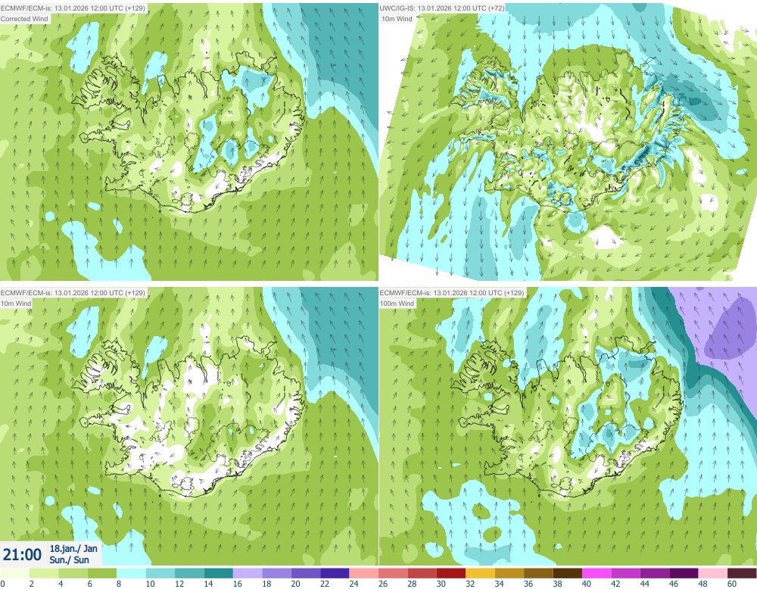Click the dark brown 38–40 legend swatch
Screen dimensions: 757x589
(x=567, y=573)
